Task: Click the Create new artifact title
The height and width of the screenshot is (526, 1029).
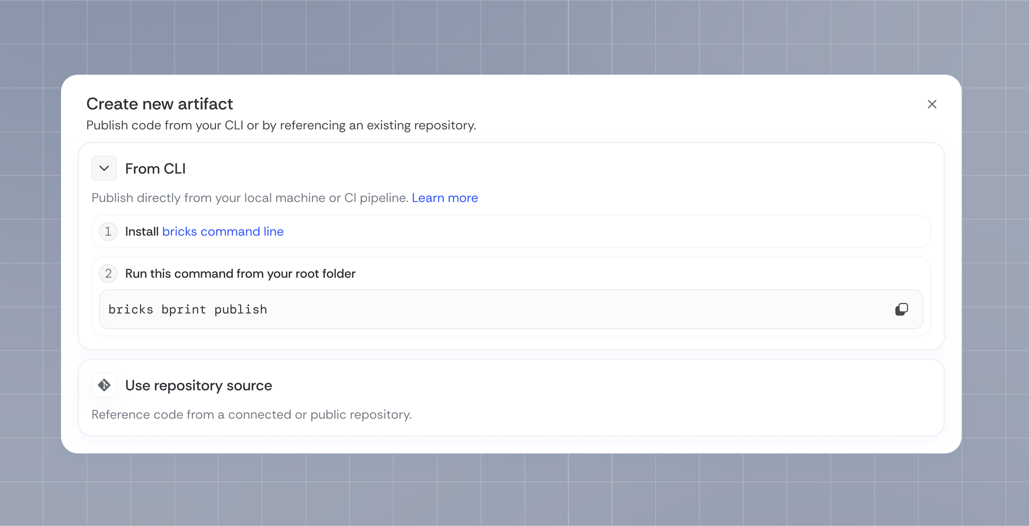Action: pos(159,104)
